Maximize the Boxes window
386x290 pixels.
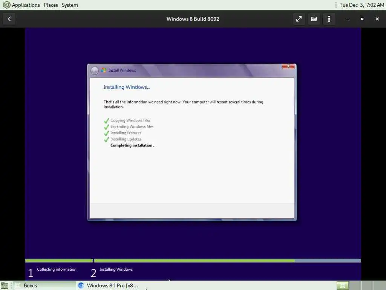click(x=362, y=19)
